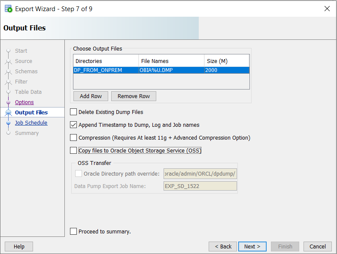
Task: Click the Options step node icon
Action: pos(9,102)
